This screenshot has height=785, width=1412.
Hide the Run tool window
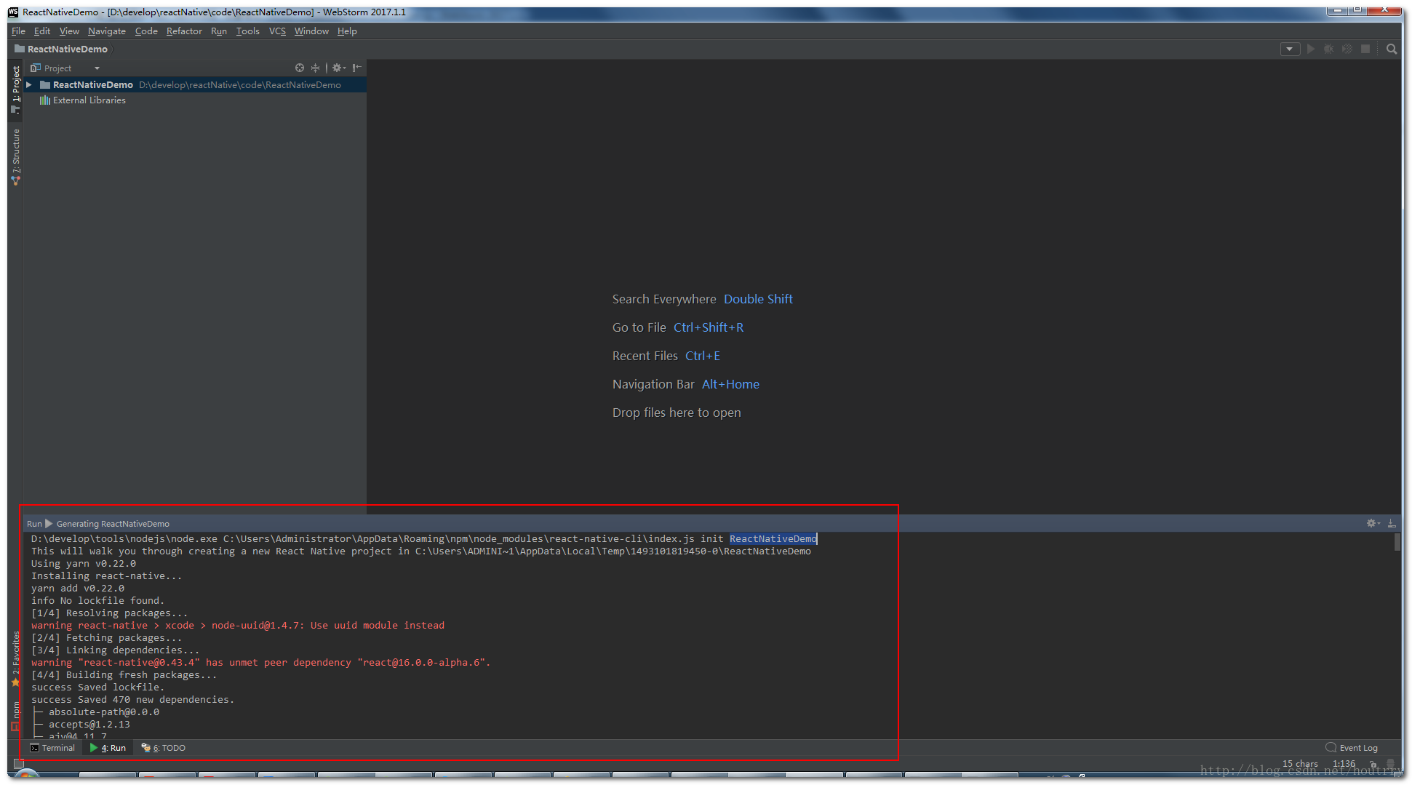point(1392,523)
